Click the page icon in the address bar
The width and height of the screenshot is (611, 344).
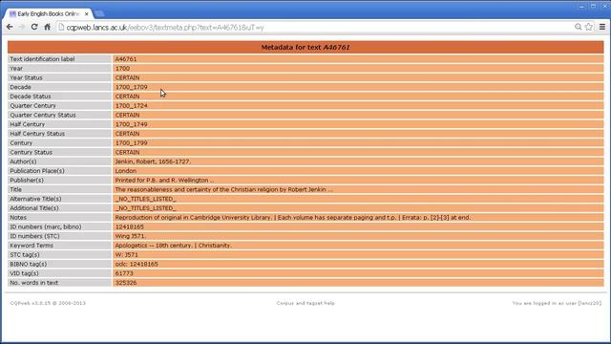(x=61, y=28)
